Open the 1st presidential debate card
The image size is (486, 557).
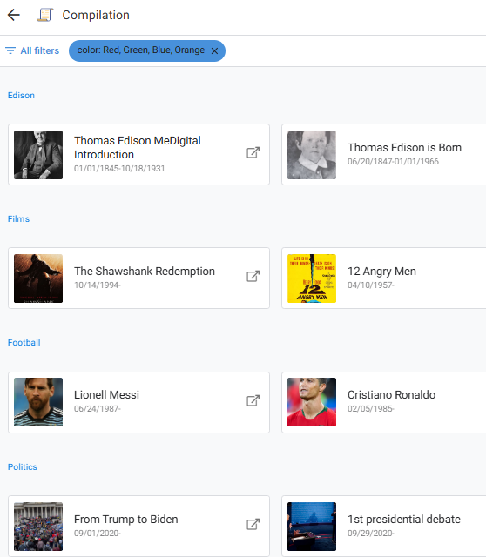[384, 526]
